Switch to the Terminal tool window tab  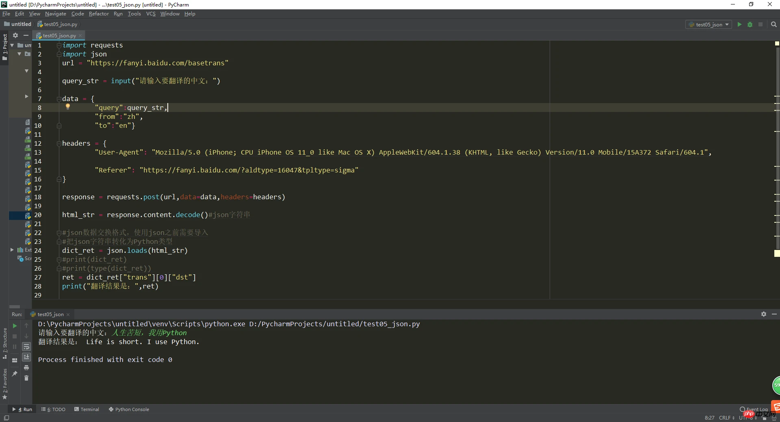(x=87, y=409)
